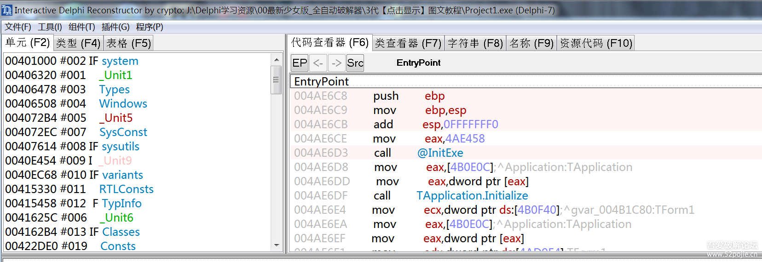762x262 pixels.
Task: Select the Classes unit row
Action: [137, 232]
